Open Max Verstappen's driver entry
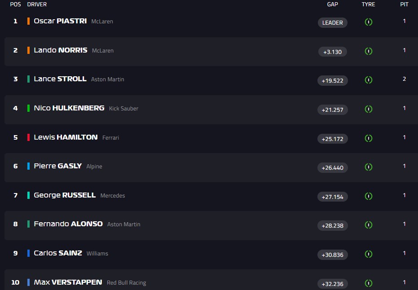 point(68,282)
